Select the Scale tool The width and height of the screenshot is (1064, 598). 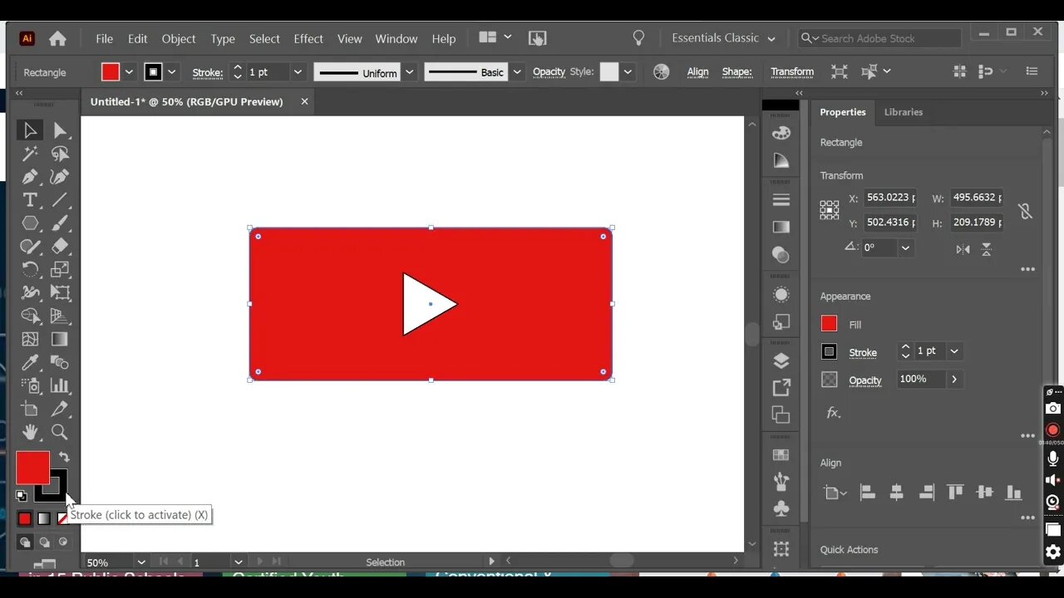(60, 269)
